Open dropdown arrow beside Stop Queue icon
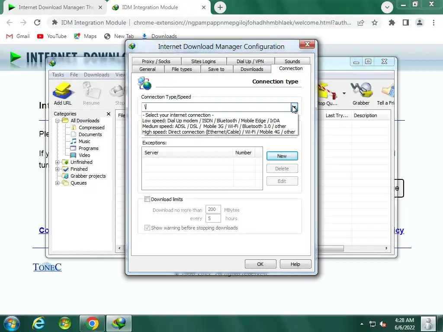This screenshot has width=443, height=332. 344,93
